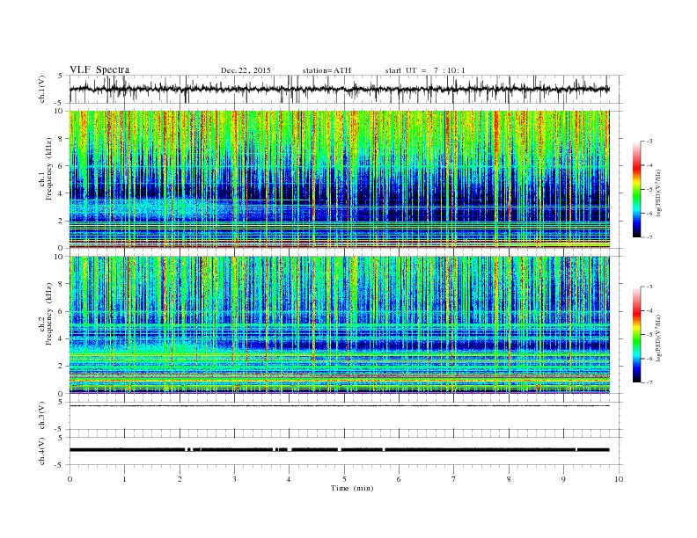Click the ch.2 colorbar "log(PSD)(V²/Hz)" label
Image resolution: width=697 pixels, height=538 pixels.
[660, 338]
